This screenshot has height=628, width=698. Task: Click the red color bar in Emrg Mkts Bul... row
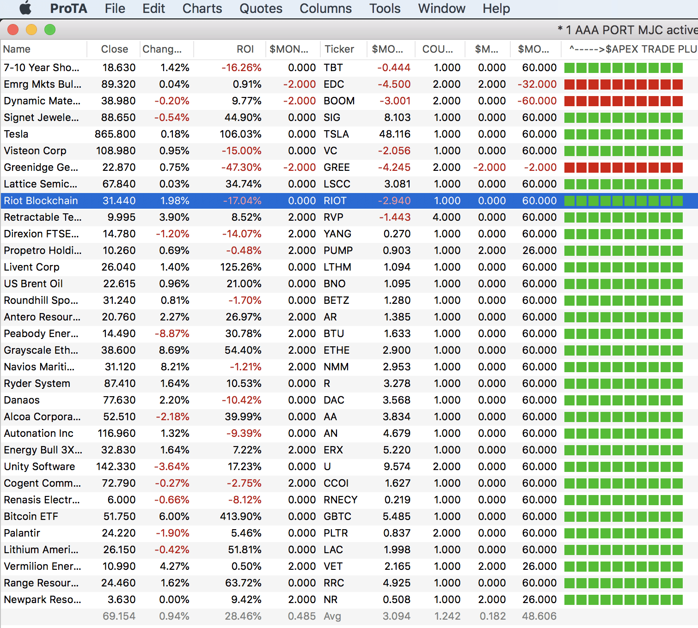tap(624, 85)
